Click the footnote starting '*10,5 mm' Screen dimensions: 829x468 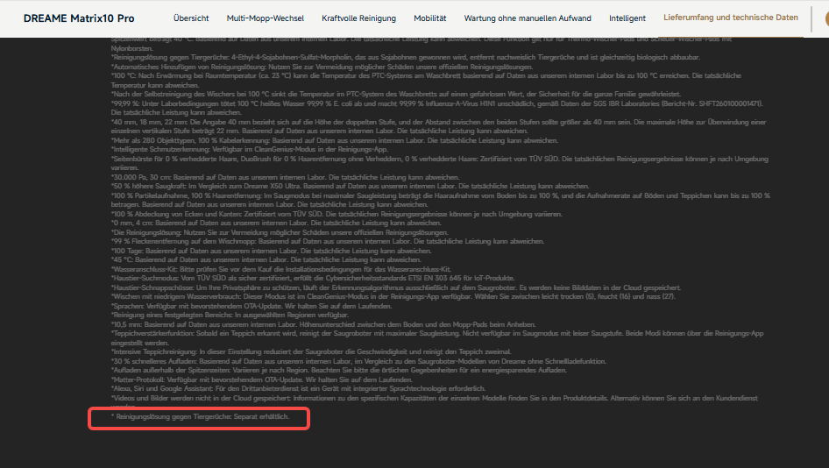(x=323, y=324)
